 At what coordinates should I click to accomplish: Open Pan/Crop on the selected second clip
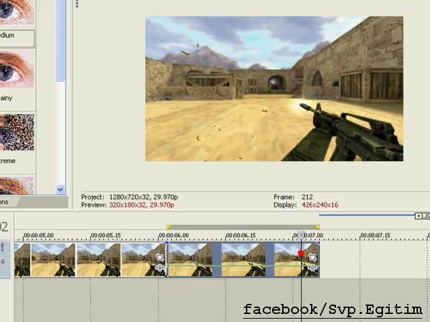312,257
